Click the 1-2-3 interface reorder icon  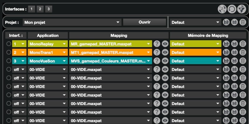[x=222, y=9]
